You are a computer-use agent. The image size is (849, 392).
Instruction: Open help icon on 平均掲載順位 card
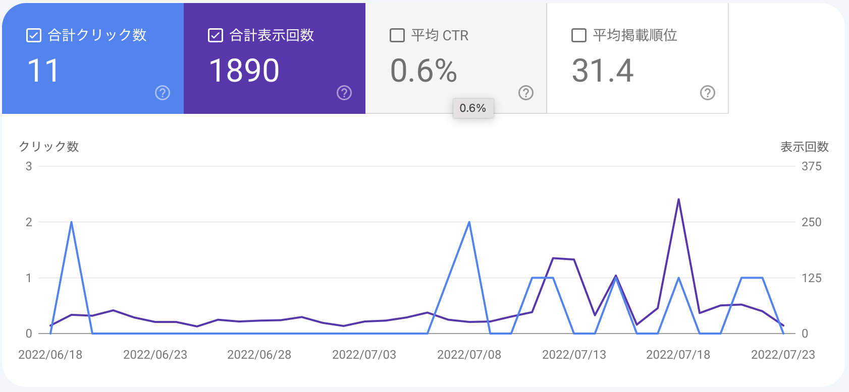(x=708, y=93)
